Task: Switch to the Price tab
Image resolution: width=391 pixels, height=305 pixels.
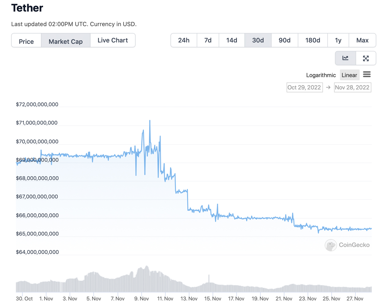Action: [x=26, y=41]
